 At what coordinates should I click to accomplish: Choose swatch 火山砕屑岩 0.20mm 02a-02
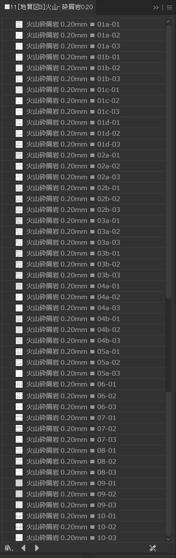83,166
